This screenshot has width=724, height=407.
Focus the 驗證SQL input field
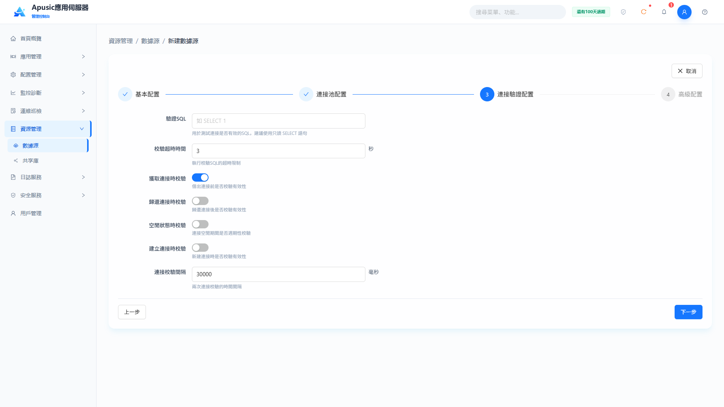[279, 121]
